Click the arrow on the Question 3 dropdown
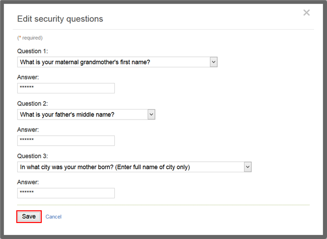This screenshot has height=239, width=327. tap(247, 167)
